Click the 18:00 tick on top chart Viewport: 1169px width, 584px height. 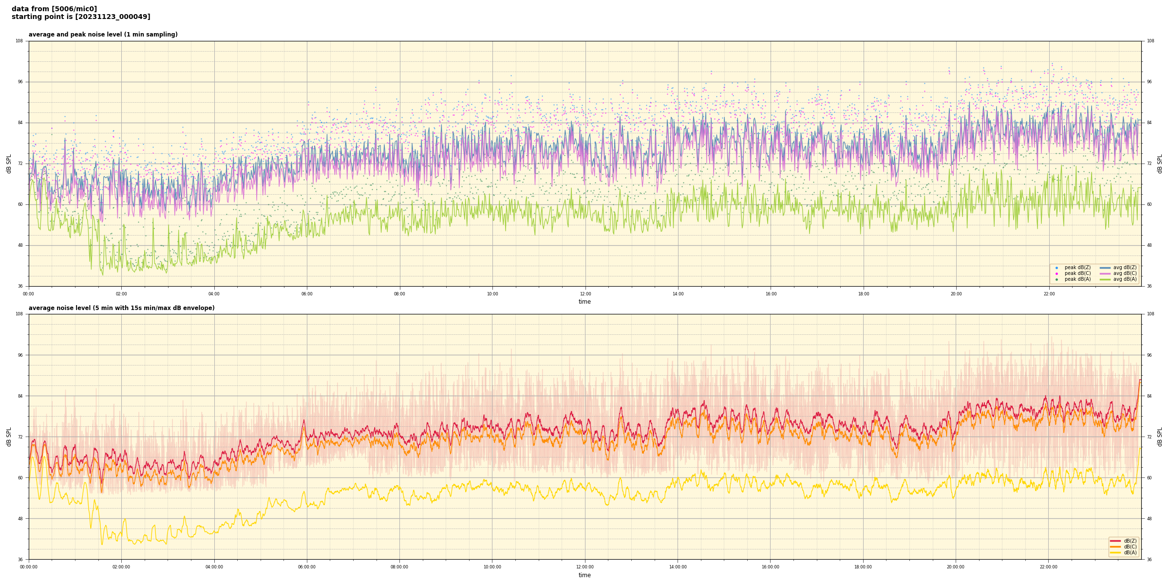click(x=864, y=294)
